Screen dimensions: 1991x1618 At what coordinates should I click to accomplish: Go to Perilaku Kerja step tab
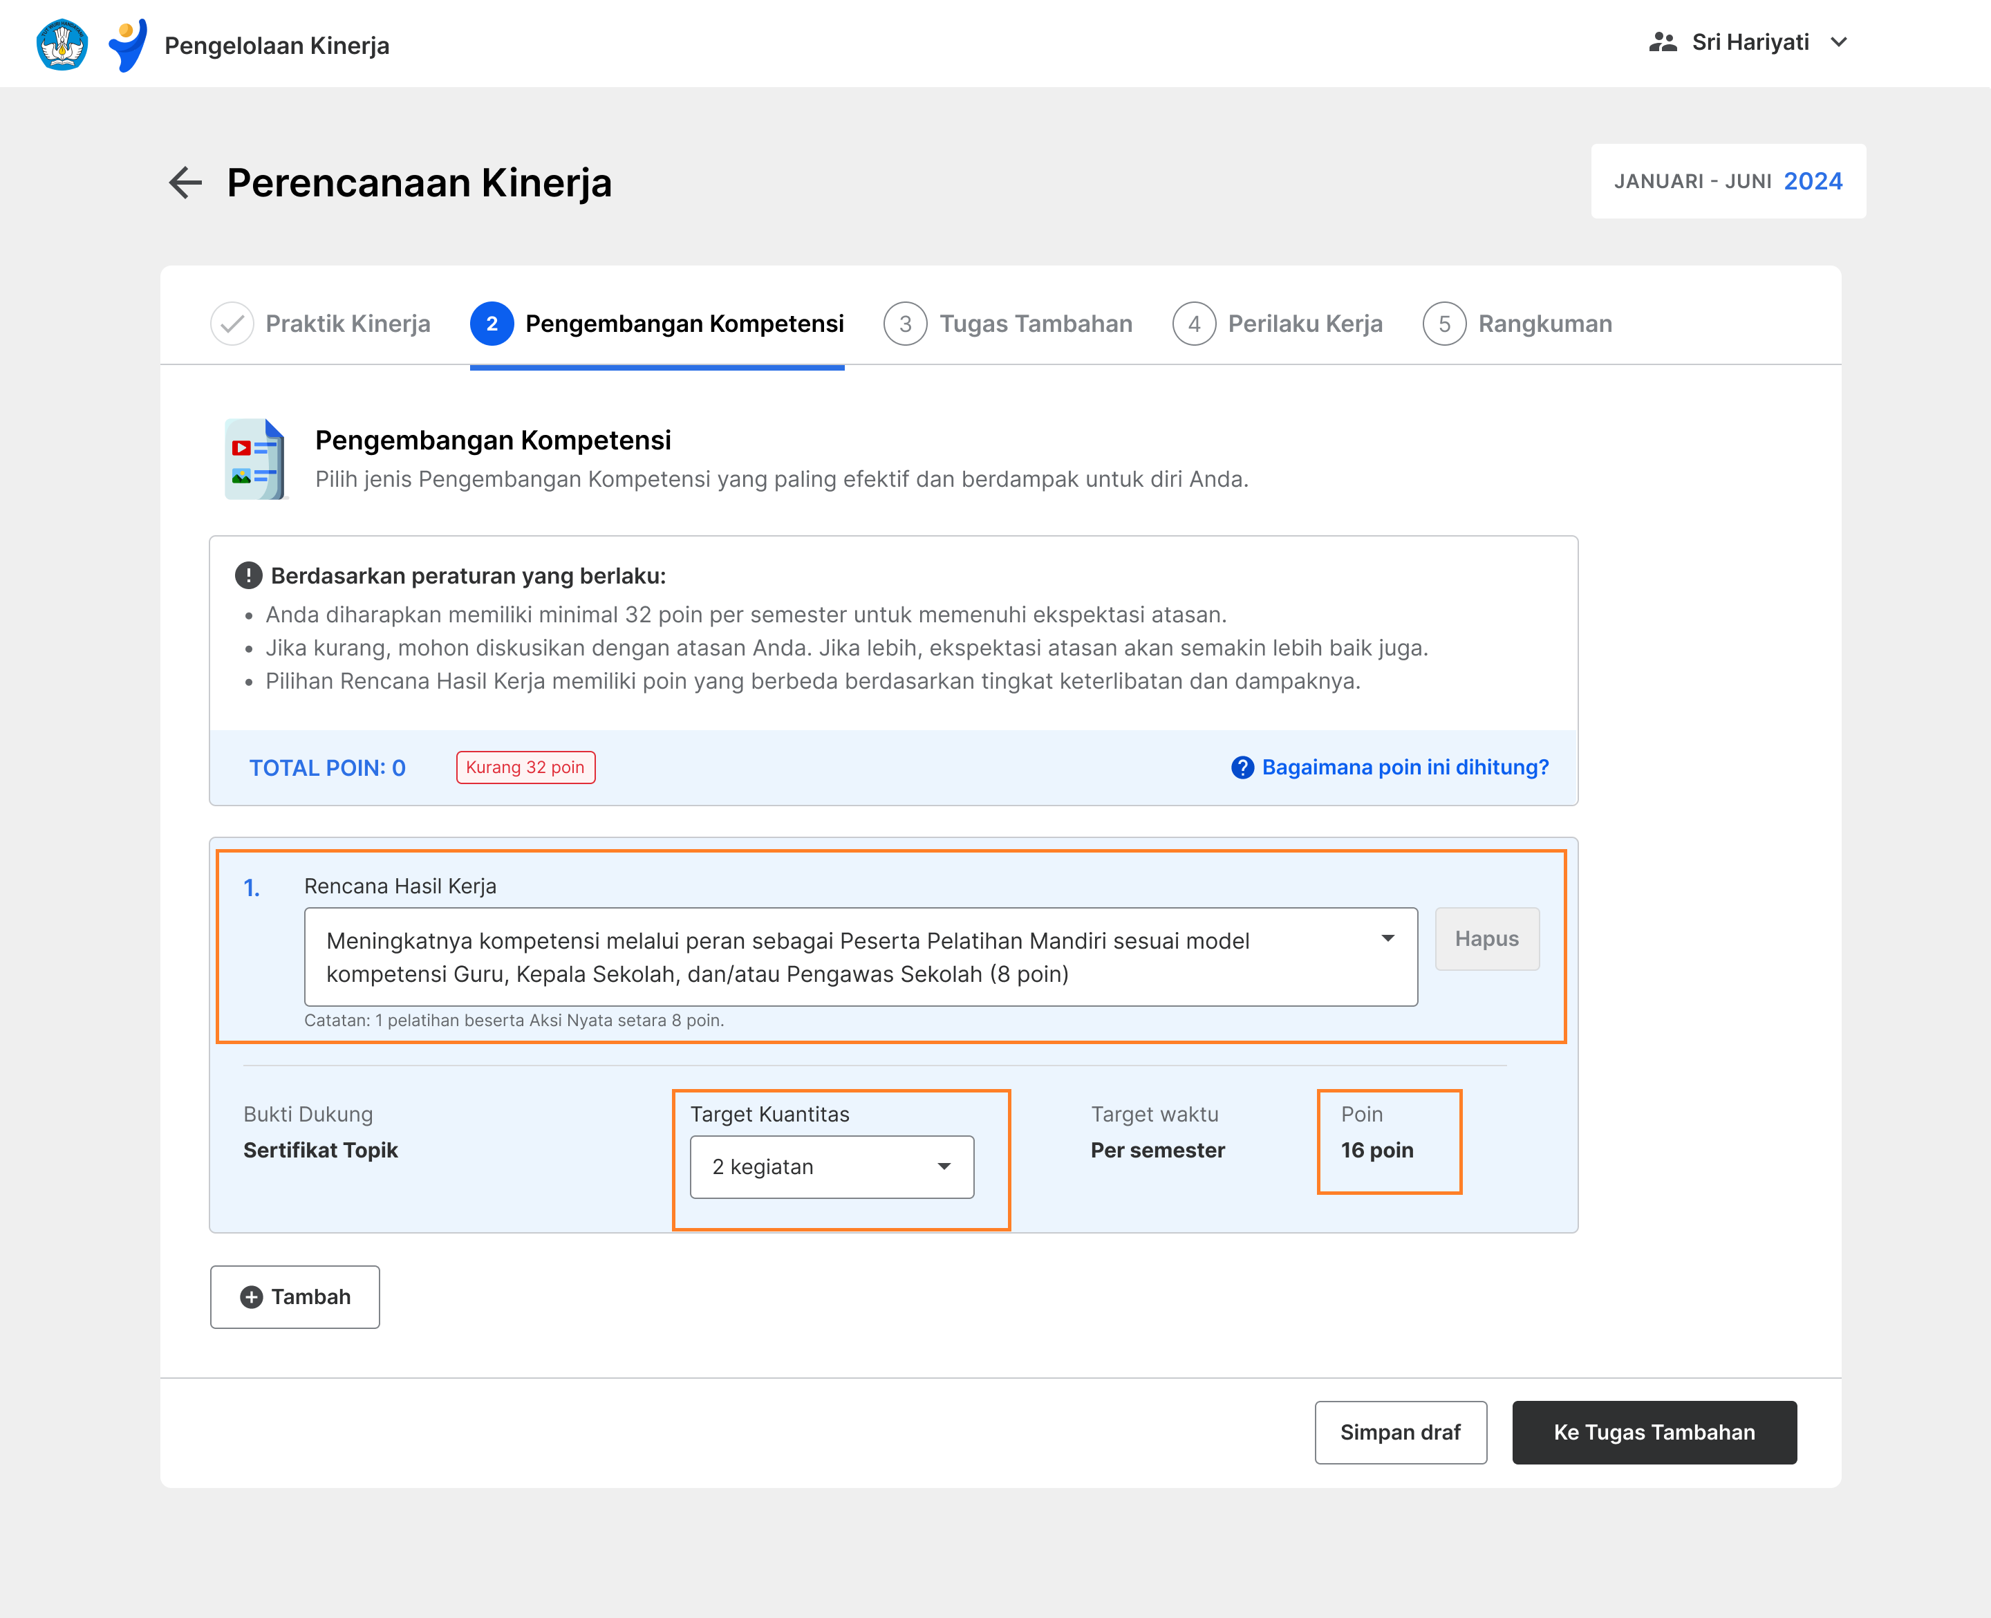coord(1305,324)
